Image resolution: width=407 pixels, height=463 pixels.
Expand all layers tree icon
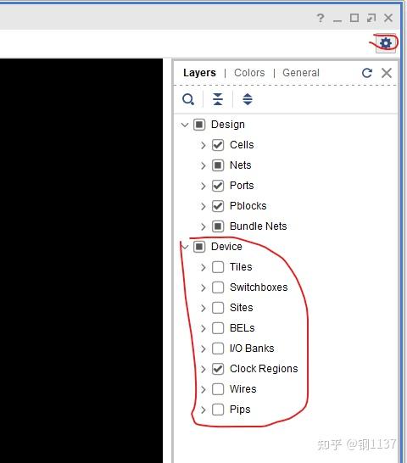pyautogui.click(x=248, y=99)
